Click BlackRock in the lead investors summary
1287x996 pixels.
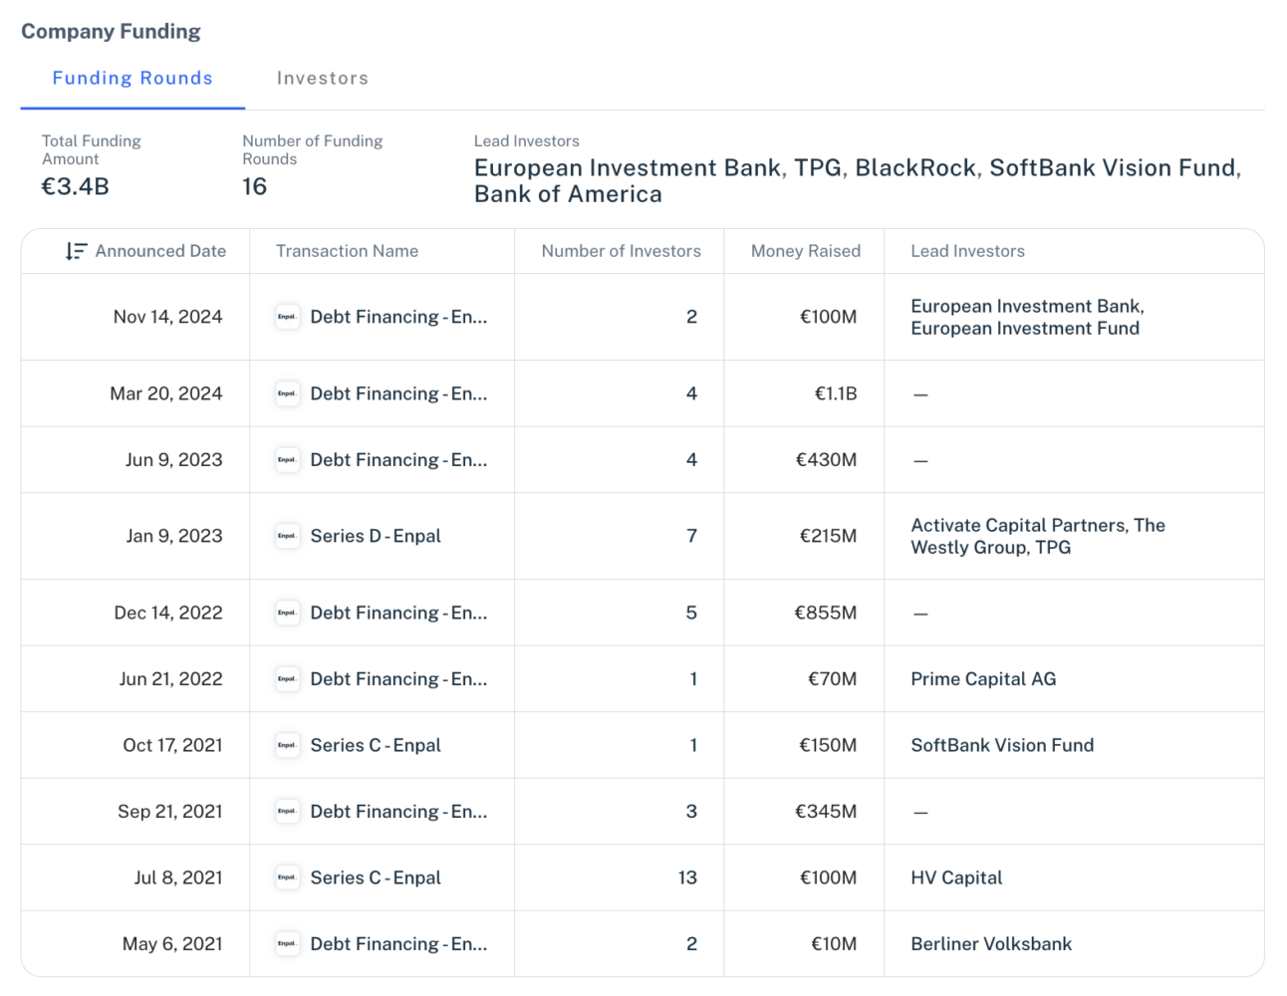tap(914, 167)
